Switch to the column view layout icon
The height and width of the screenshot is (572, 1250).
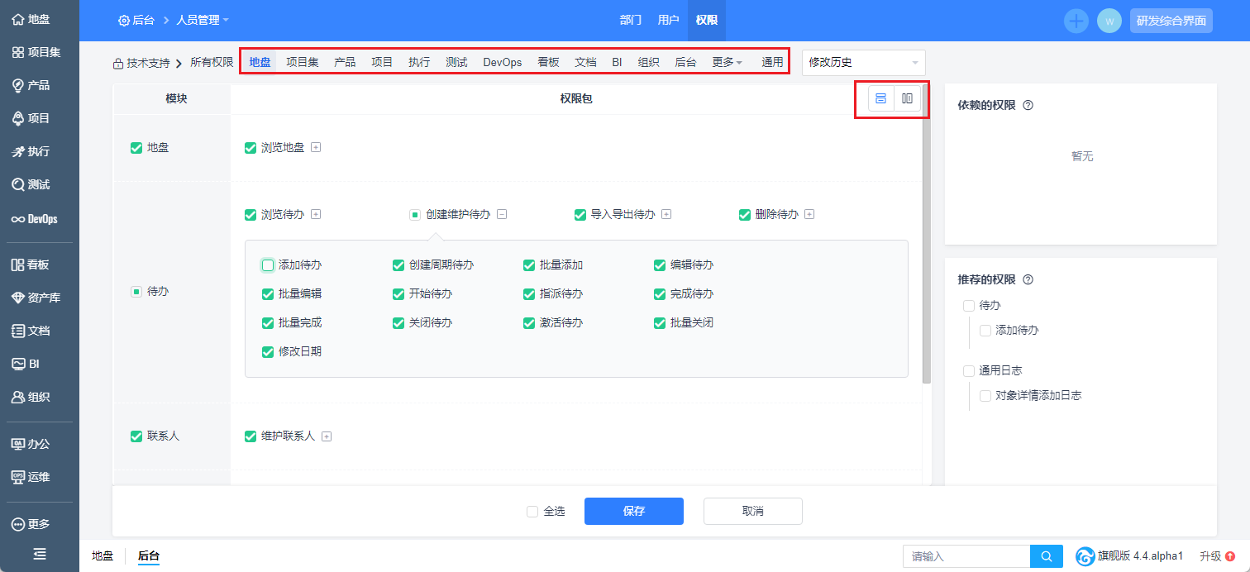coord(907,98)
